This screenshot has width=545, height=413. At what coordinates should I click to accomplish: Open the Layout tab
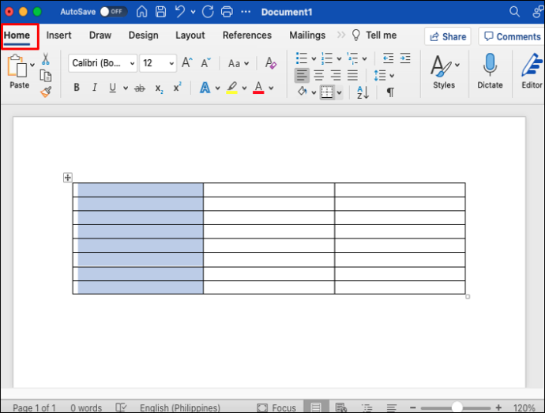coord(190,36)
